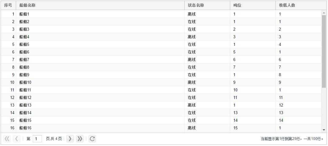Go to the first page icon

[x=7, y=139]
